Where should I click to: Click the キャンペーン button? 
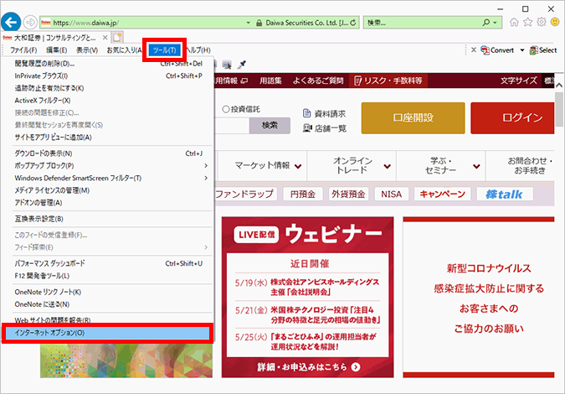442,194
